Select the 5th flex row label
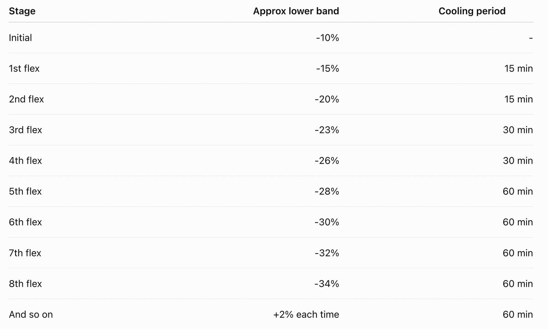 pos(25,191)
